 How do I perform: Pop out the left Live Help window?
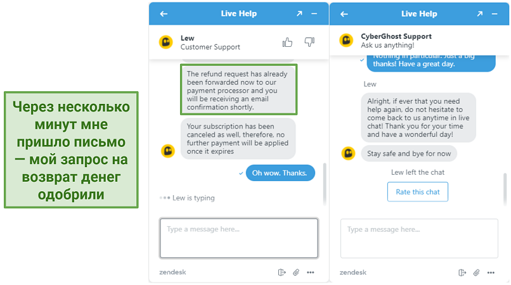299,13
